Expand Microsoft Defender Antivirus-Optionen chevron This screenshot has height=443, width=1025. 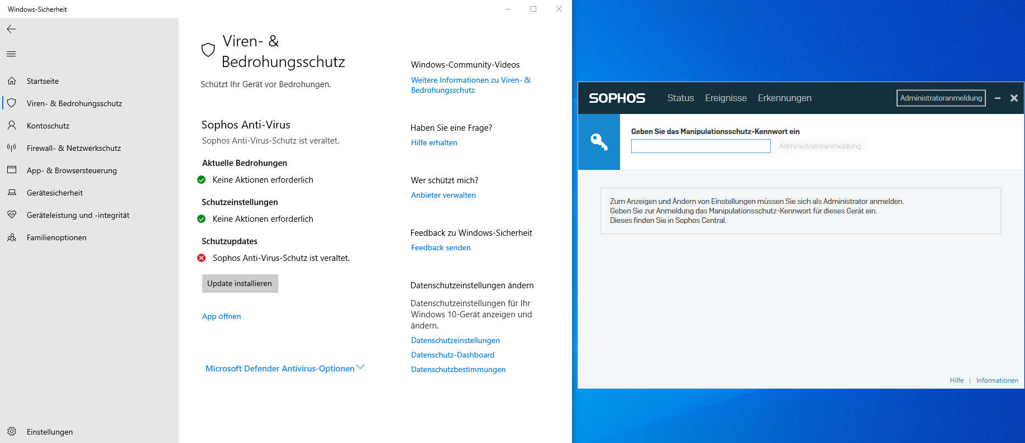click(x=360, y=367)
